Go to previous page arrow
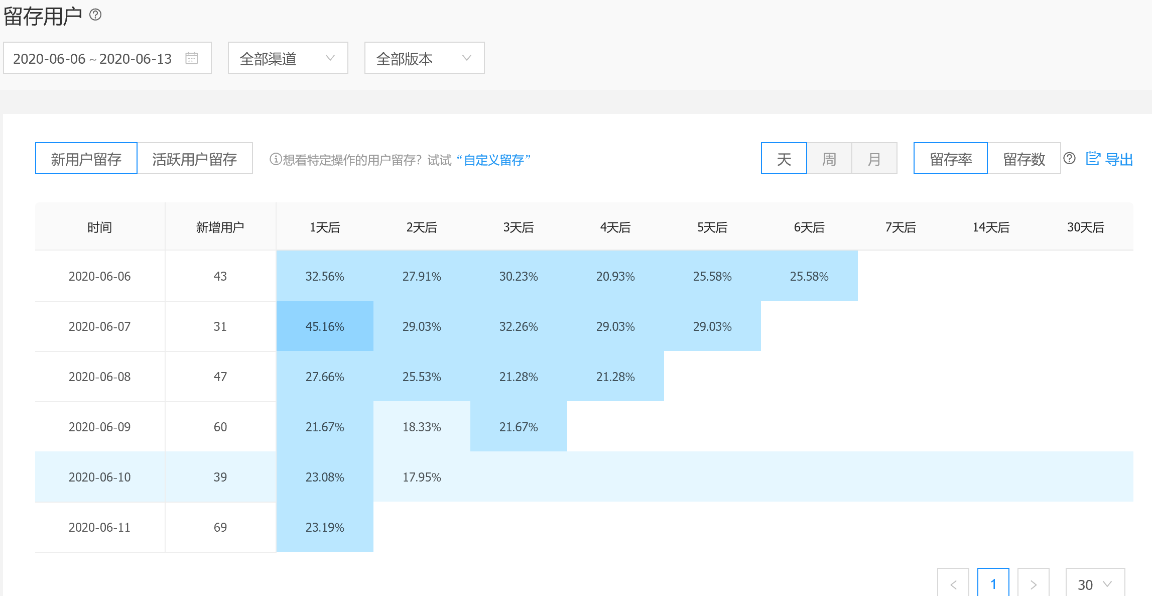The height and width of the screenshot is (596, 1152). click(x=953, y=584)
